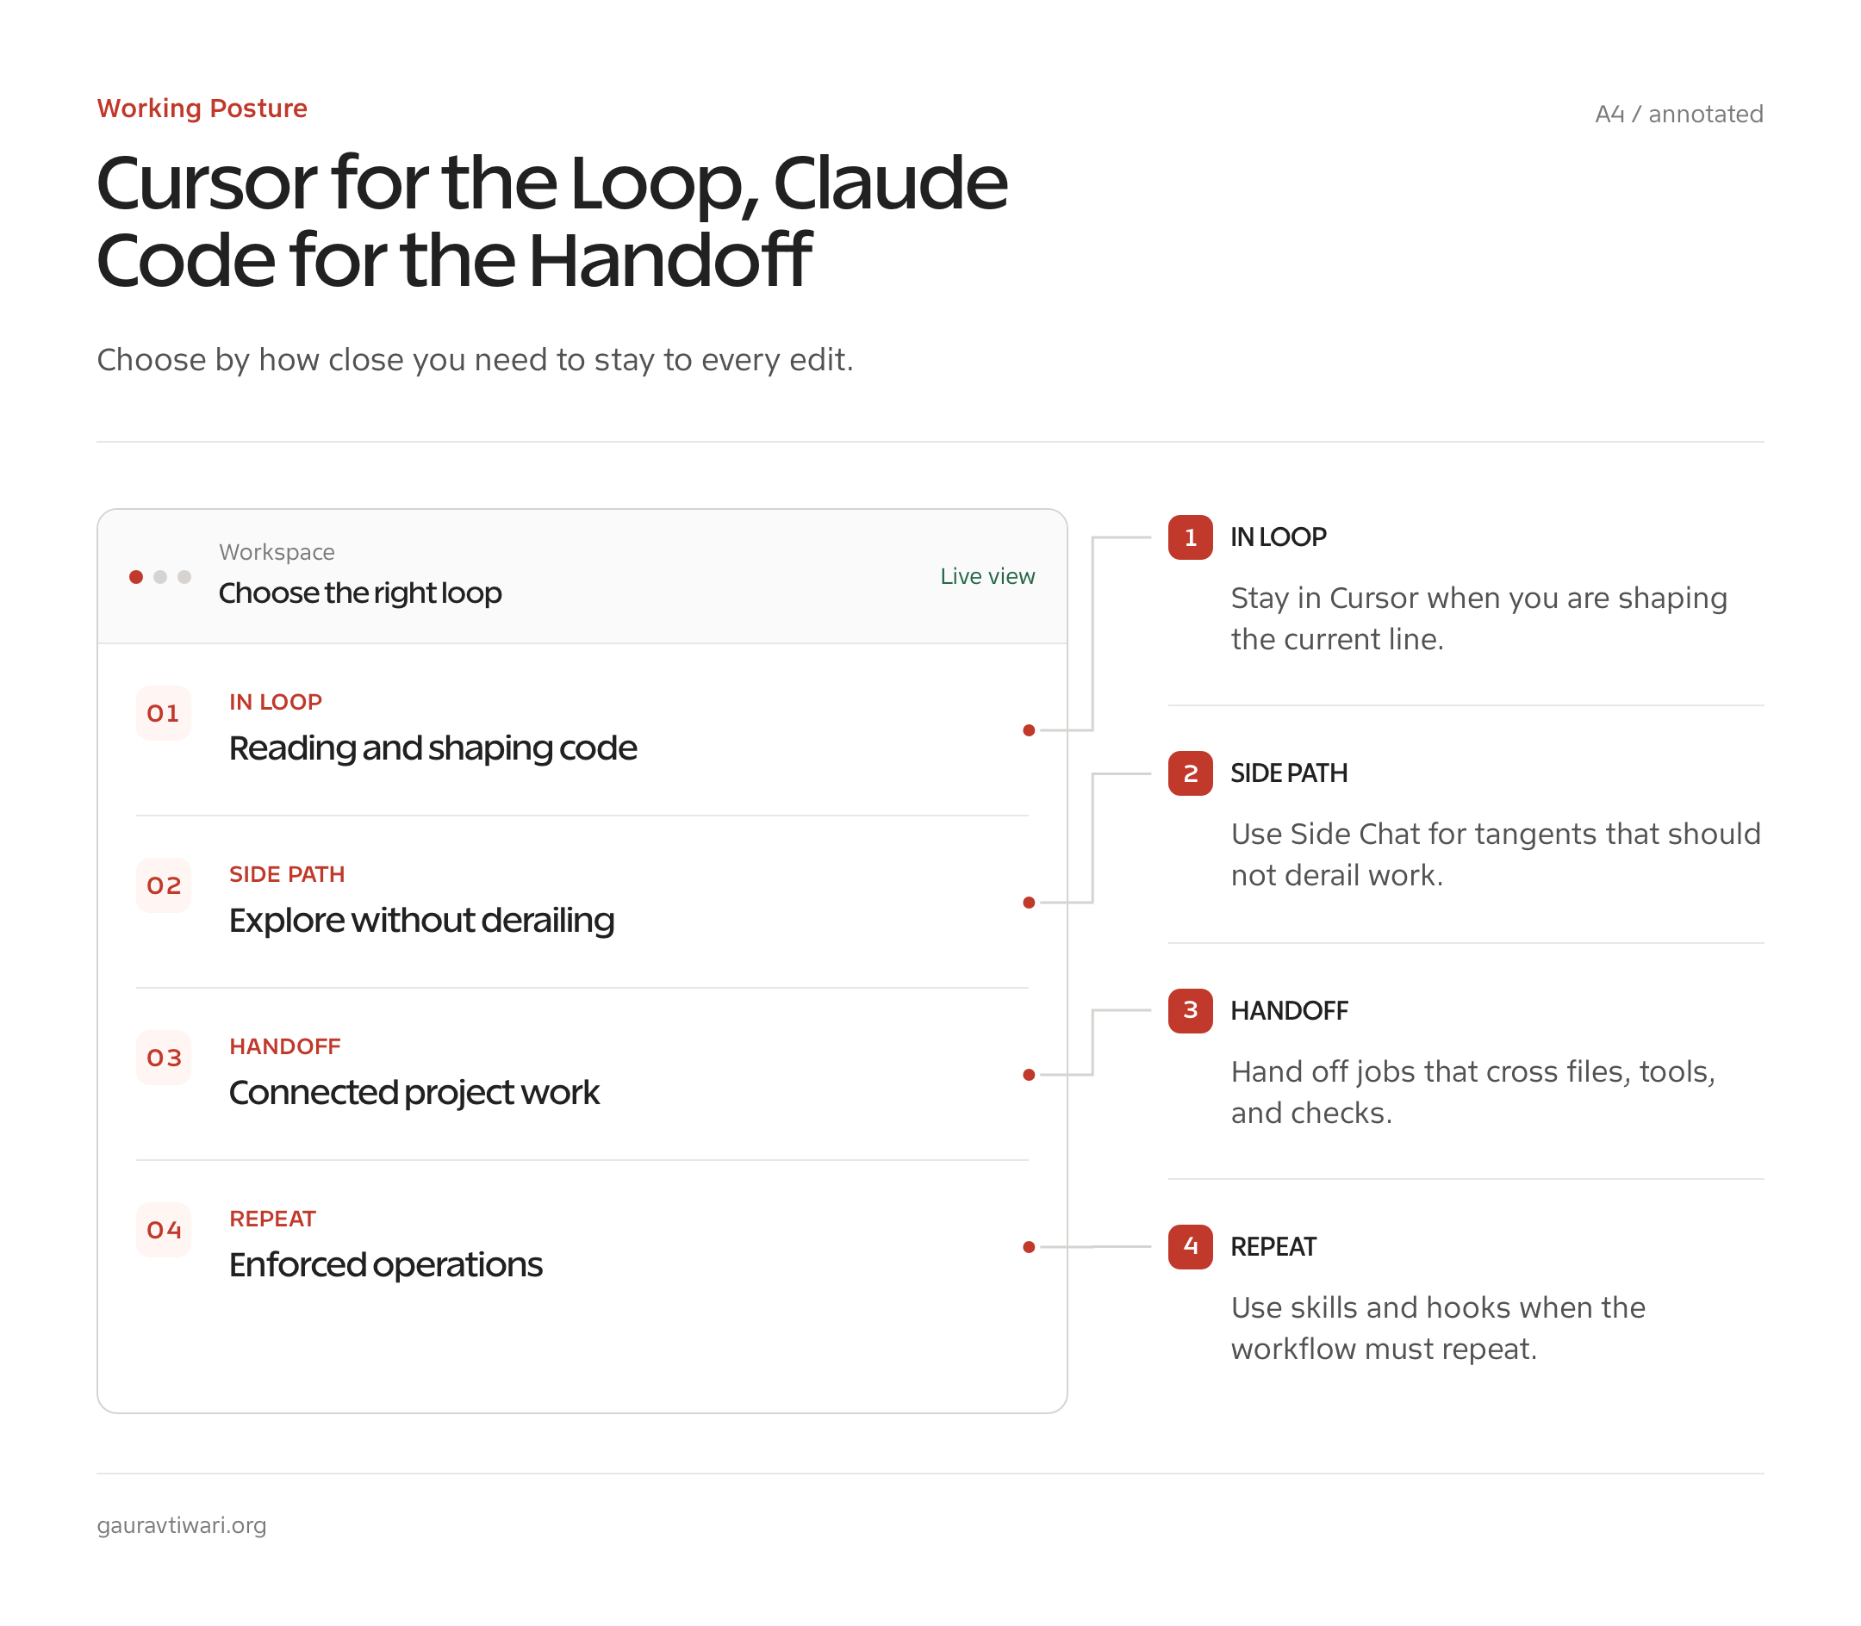Select the Explore without derailing row

tap(582, 903)
